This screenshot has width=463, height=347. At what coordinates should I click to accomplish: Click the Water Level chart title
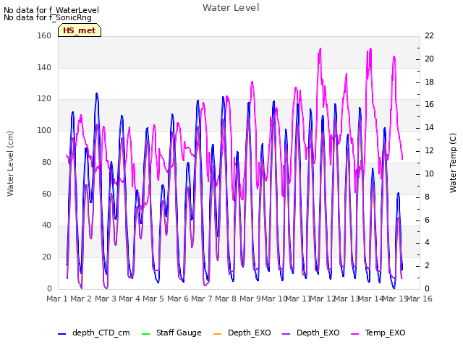(231, 8)
